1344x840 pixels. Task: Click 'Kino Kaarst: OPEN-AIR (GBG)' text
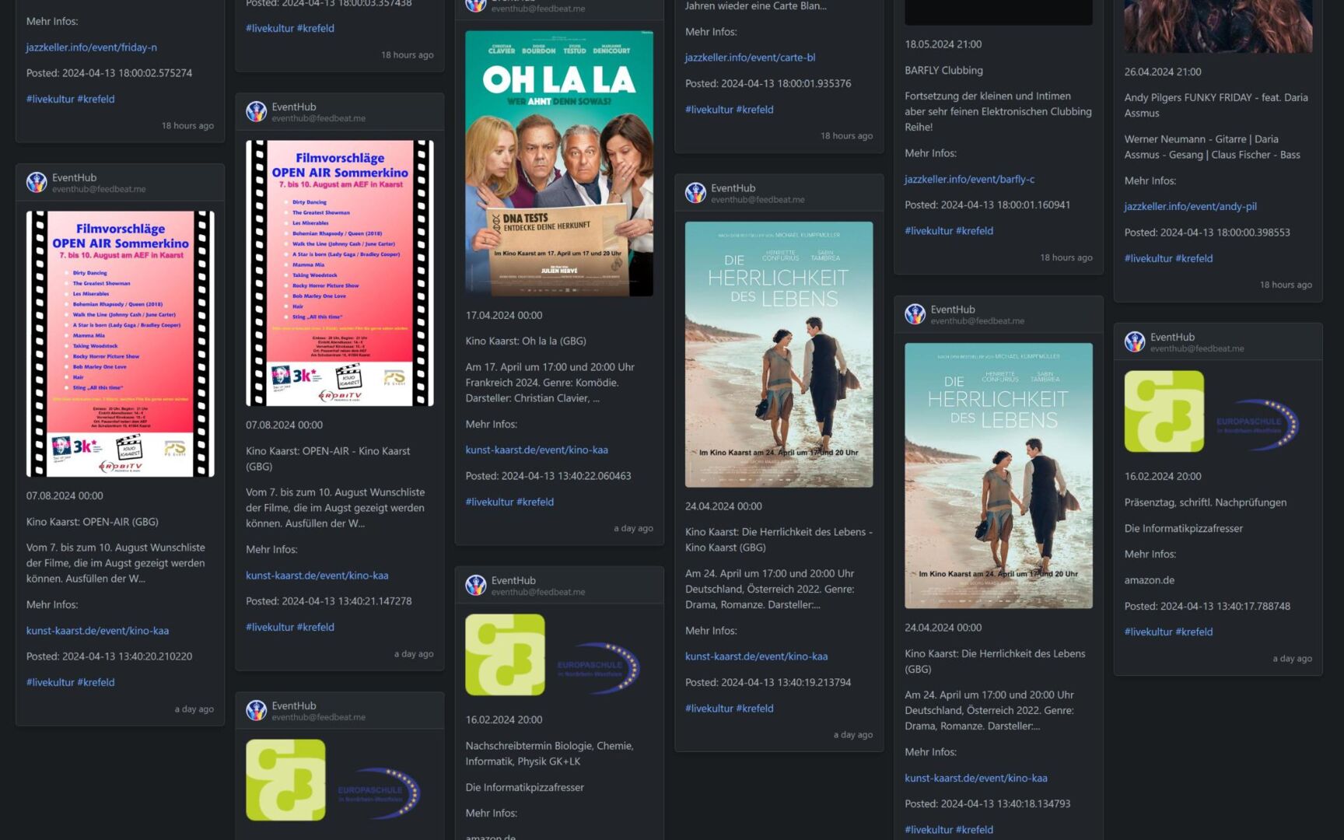(x=93, y=522)
